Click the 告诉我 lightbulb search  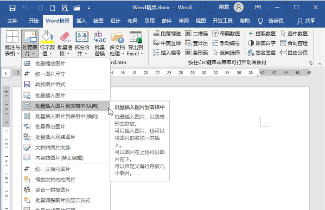click(x=271, y=21)
